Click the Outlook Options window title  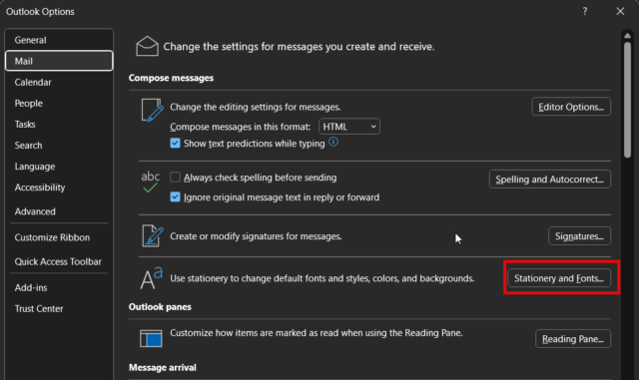pyautogui.click(x=40, y=11)
